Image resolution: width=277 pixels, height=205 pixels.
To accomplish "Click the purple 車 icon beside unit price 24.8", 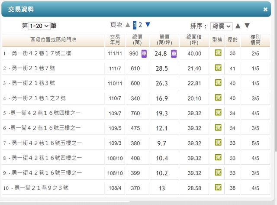I will click(174, 53).
